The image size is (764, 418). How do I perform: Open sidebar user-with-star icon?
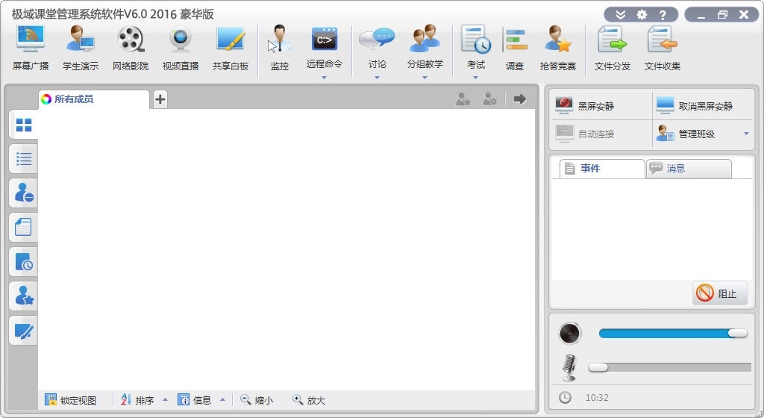click(23, 296)
